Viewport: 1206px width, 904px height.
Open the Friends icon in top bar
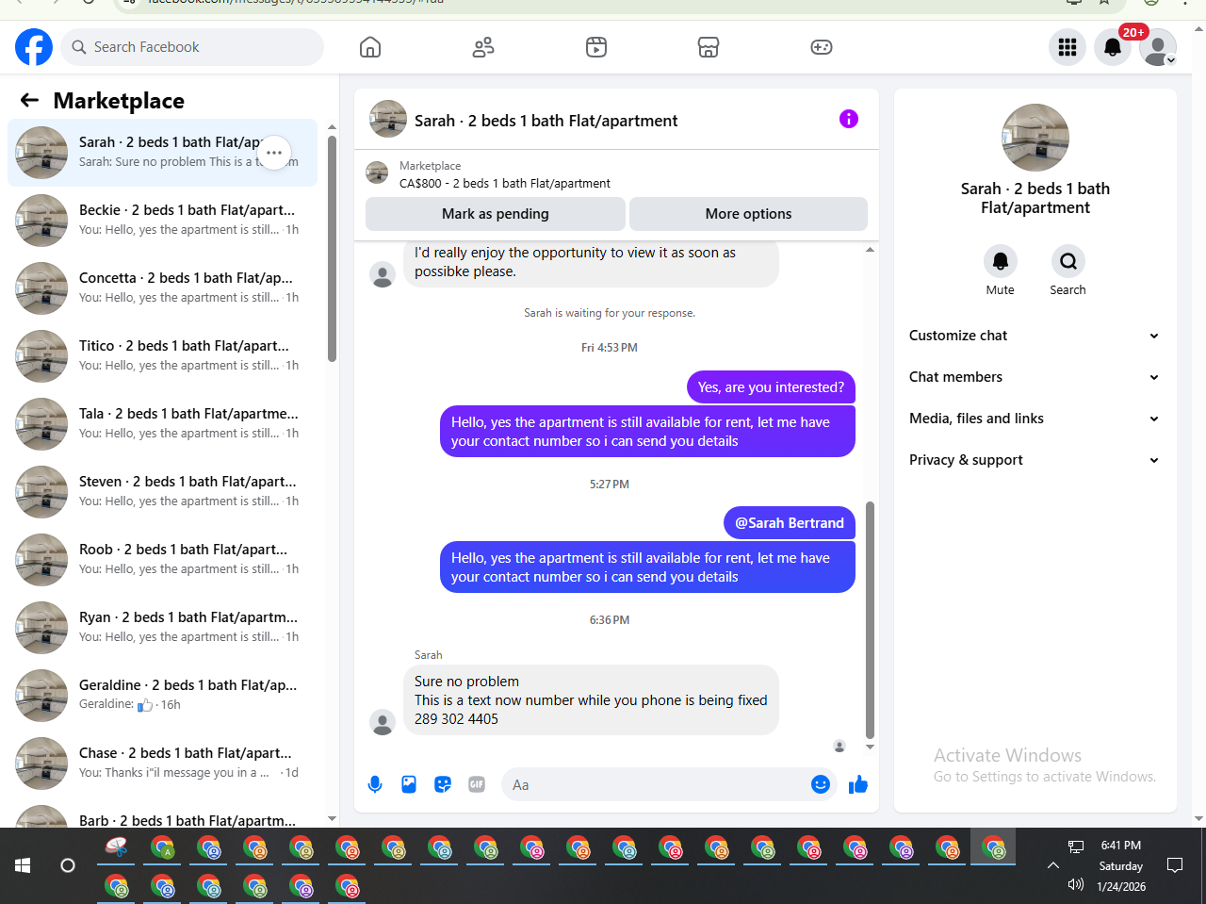pos(483,47)
